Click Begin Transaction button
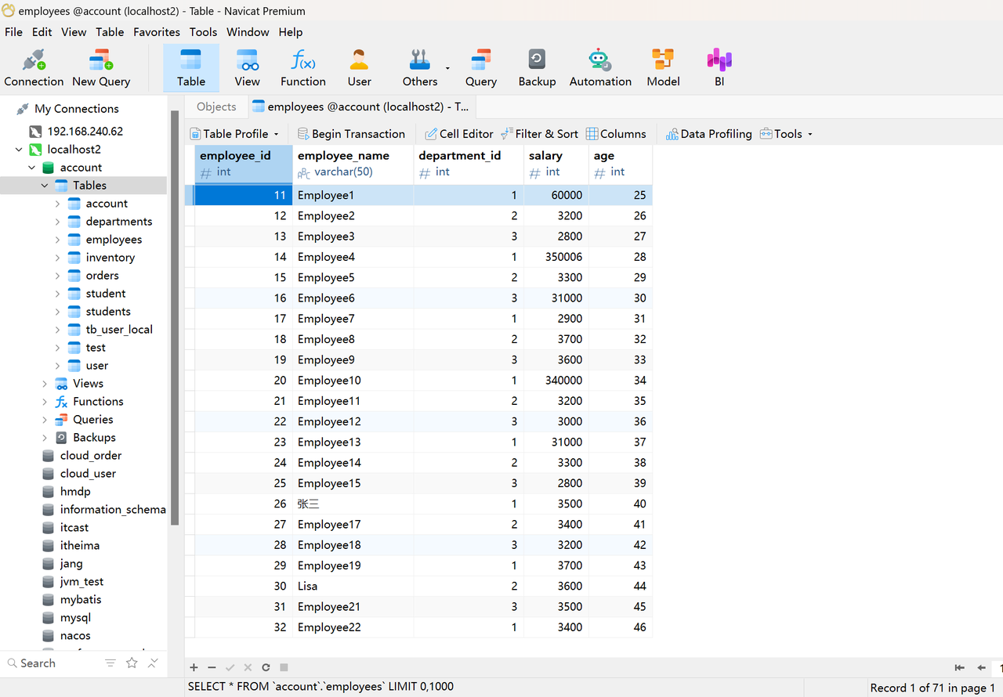This screenshot has width=1003, height=697. tap(351, 134)
